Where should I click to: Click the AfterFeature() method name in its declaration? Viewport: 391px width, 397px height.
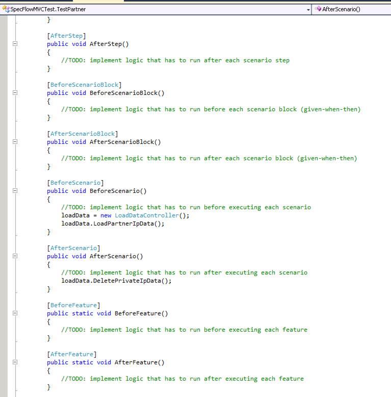[140, 362]
